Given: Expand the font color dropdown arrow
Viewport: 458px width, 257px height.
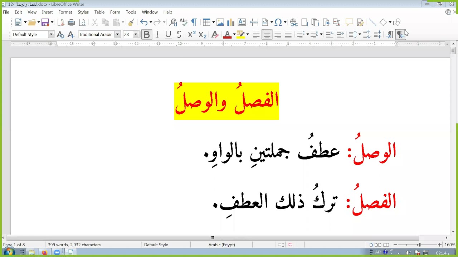Looking at the screenshot, I should tap(234, 35).
